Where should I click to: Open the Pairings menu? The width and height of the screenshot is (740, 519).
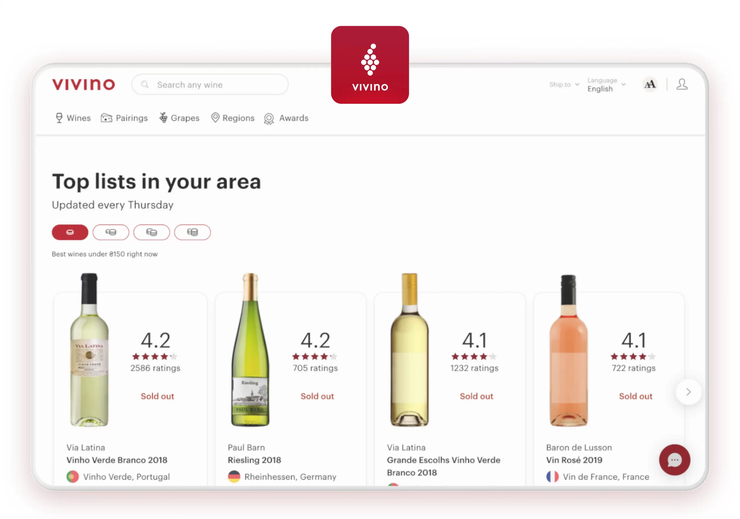pyautogui.click(x=124, y=118)
